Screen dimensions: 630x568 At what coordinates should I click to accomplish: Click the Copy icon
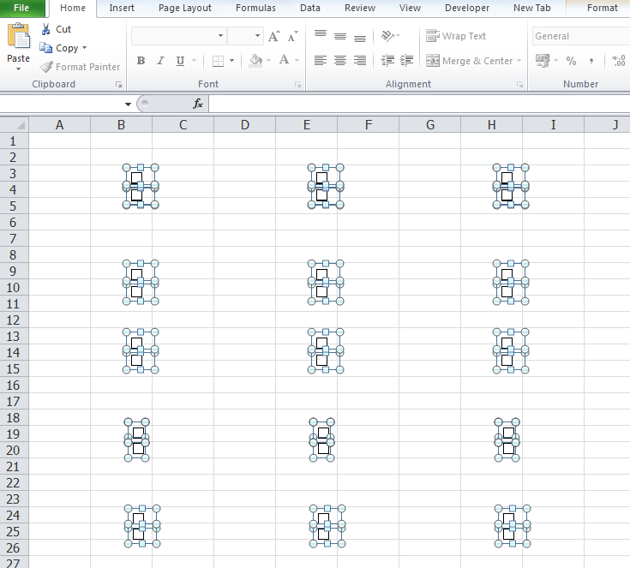(x=45, y=48)
